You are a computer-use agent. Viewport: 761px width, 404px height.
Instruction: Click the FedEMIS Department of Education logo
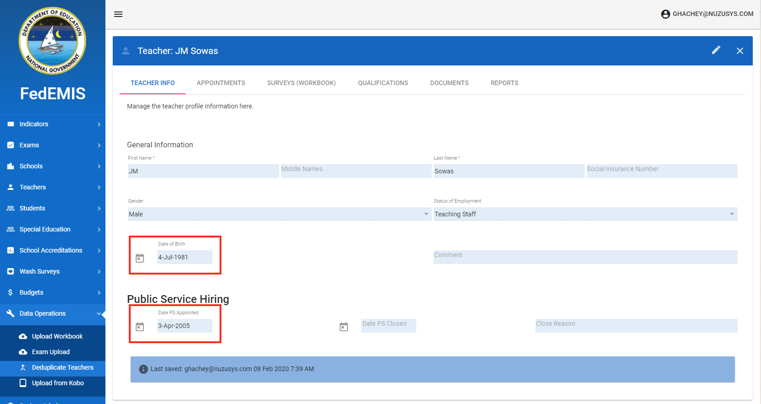(52, 41)
